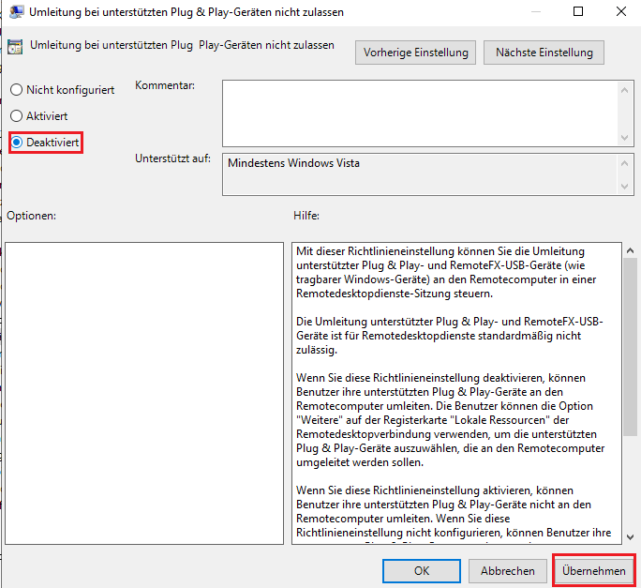This screenshot has height=588, width=641.
Task: Apply changes with 'Übernehmen'
Action: [x=593, y=570]
